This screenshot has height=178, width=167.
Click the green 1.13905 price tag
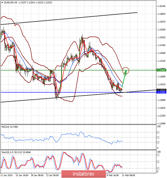[x=161, y=70]
